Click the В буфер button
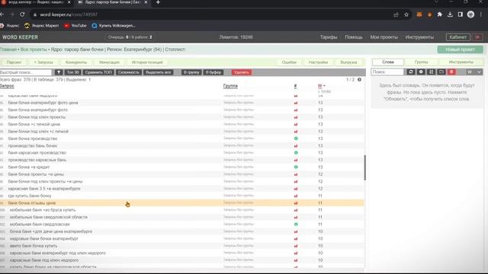The image size is (488, 274). click(x=213, y=72)
